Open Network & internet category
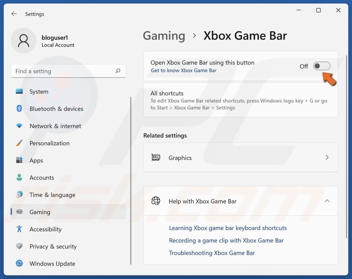The height and width of the screenshot is (279, 352). point(69,126)
